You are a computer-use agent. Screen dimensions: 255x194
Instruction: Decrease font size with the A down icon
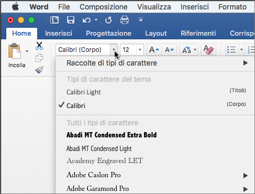(x=169, y=50)
